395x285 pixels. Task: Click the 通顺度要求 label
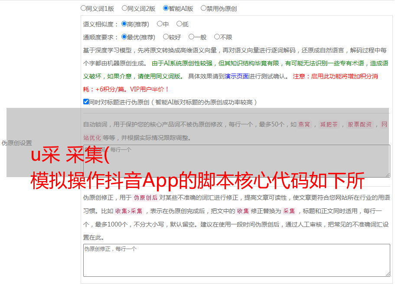coord(101,37)
